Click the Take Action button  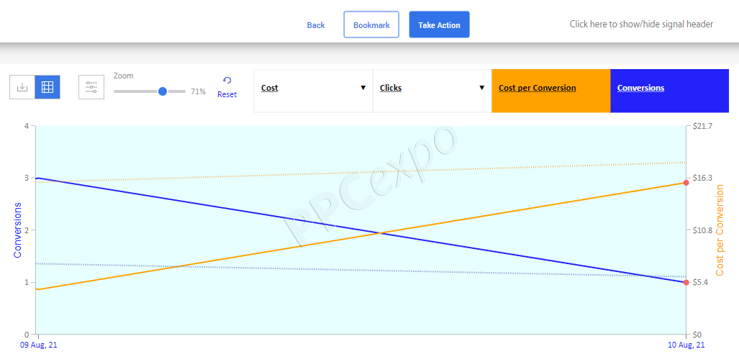[x=439, y=24]
